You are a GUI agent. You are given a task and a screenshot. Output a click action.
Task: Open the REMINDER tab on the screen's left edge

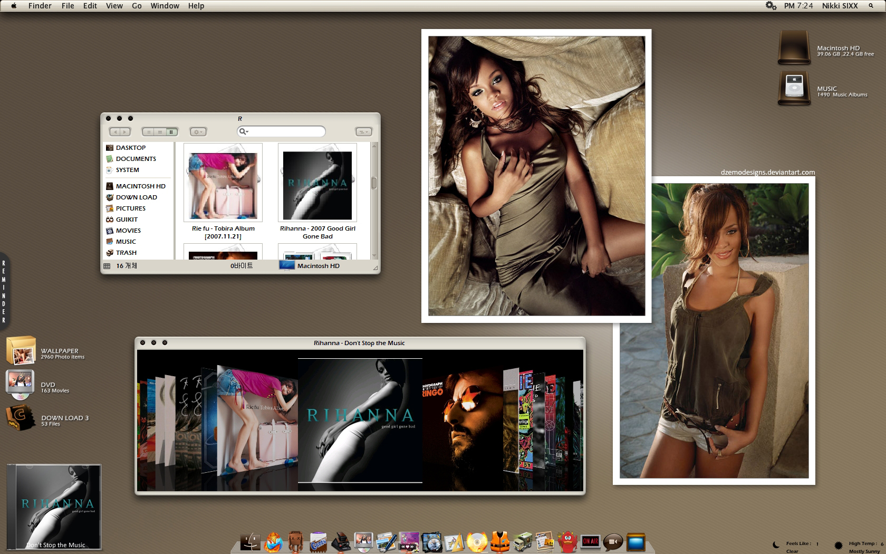(x=5, y=291)
